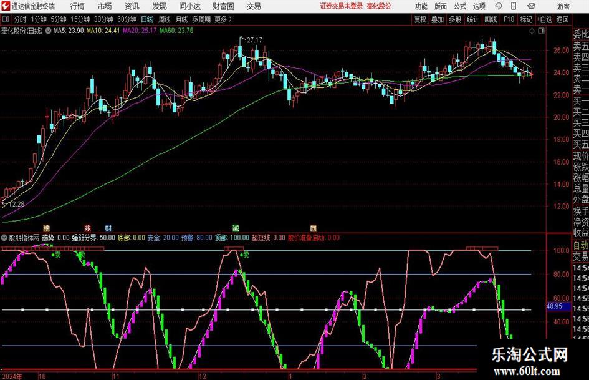
Task: Click the 强弱分界: 50.00 indicator value
Action: (x=93, y=238)
